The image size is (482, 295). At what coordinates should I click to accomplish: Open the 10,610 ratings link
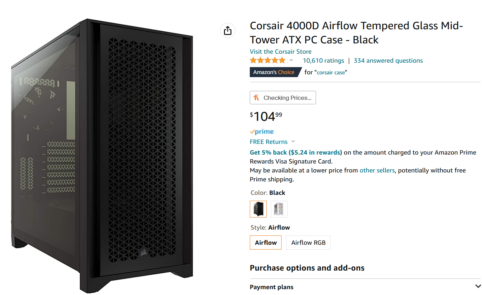coord(323,61)
